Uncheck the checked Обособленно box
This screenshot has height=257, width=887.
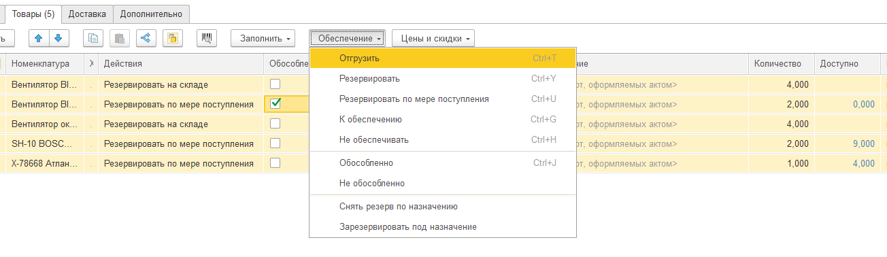[275, 104]
